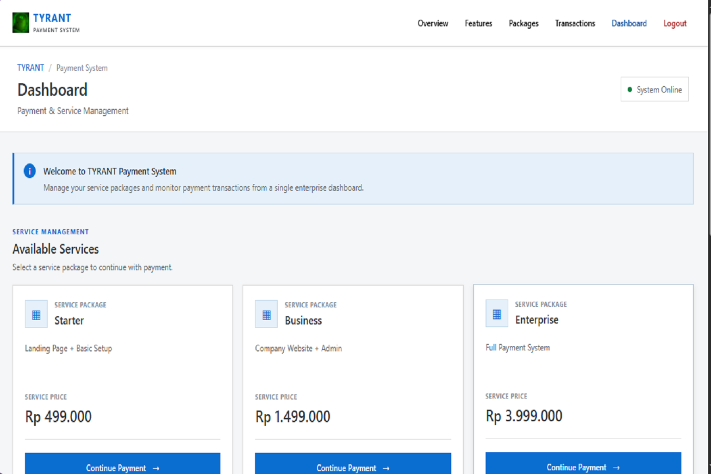Click the Rp 499.000 price

point(58,416)
